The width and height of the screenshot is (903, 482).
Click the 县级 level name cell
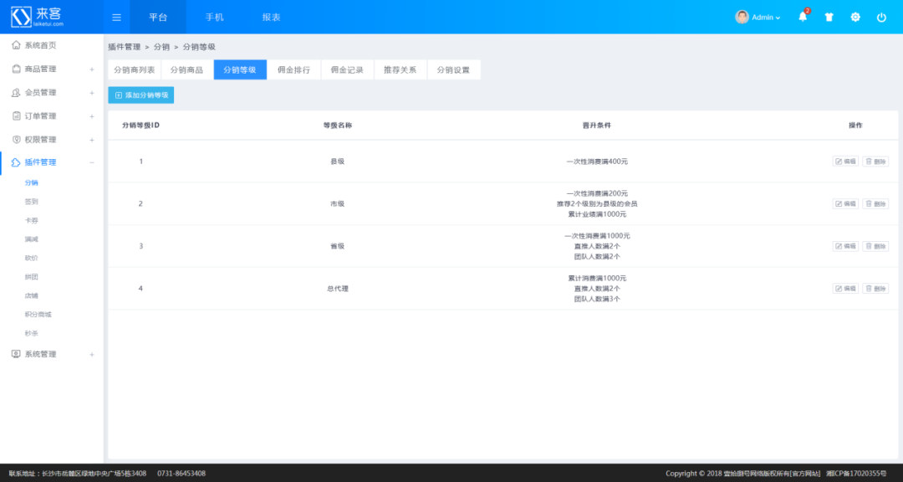coord(338,162)
